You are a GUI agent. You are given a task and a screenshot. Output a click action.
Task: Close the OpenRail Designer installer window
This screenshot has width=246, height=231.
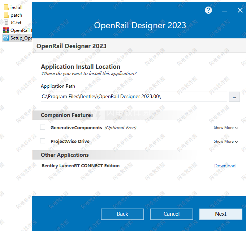(240, 10)
